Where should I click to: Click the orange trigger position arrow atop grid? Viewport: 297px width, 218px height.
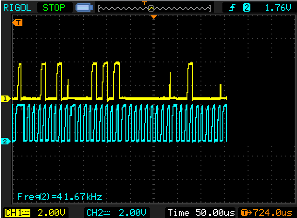154,17
